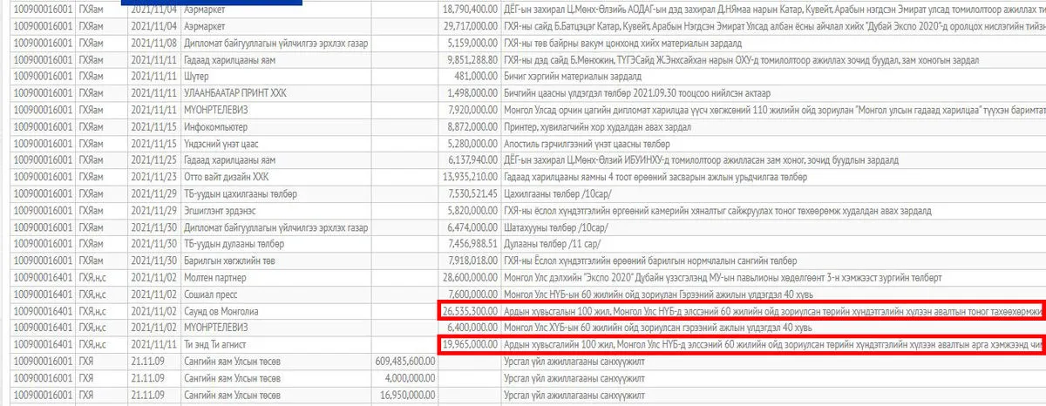Select the date in 'Барилгын хөгжлийн төв' row

pyautogui.click(x=153, y=261)
